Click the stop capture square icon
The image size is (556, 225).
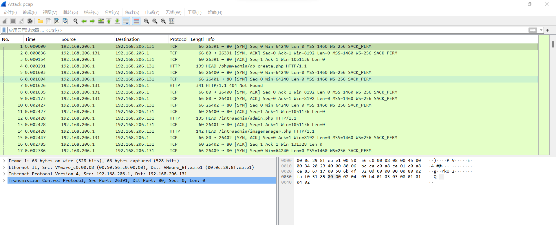pyautogui.click(x=13, y=21)
